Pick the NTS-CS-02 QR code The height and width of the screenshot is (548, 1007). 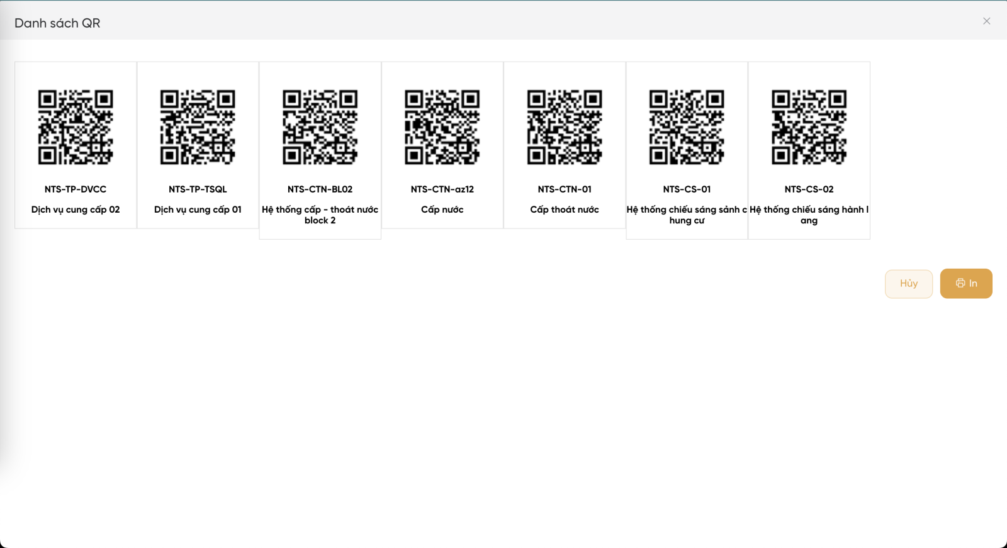(x=809, y=126)
